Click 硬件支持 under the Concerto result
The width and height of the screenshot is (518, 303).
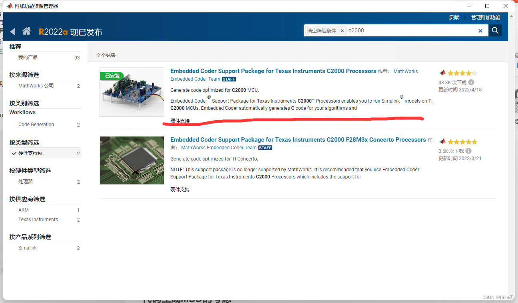180,189
